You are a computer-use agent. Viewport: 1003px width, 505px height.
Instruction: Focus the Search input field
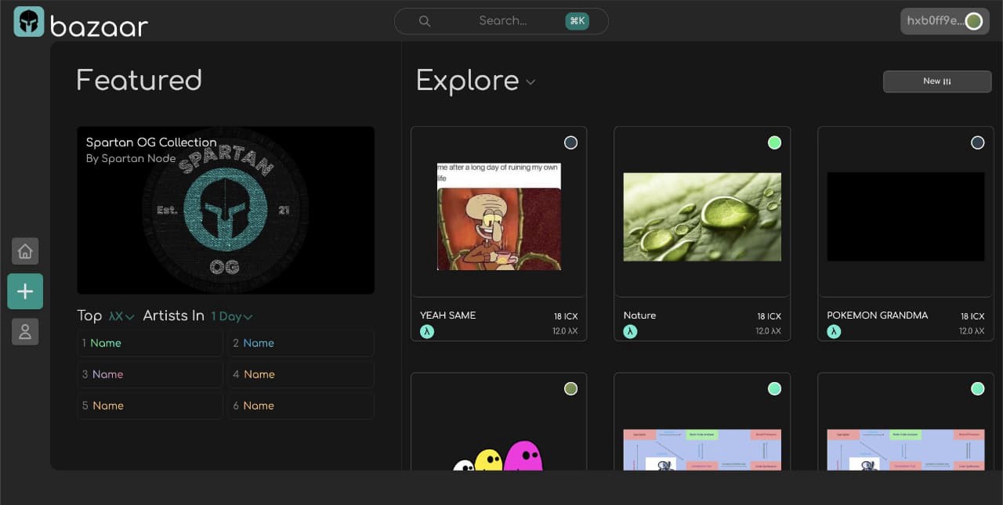pyautogui.click(x=501, y=21)
